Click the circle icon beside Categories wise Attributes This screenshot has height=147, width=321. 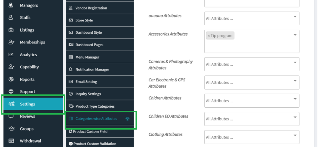(x=127, y=119)
